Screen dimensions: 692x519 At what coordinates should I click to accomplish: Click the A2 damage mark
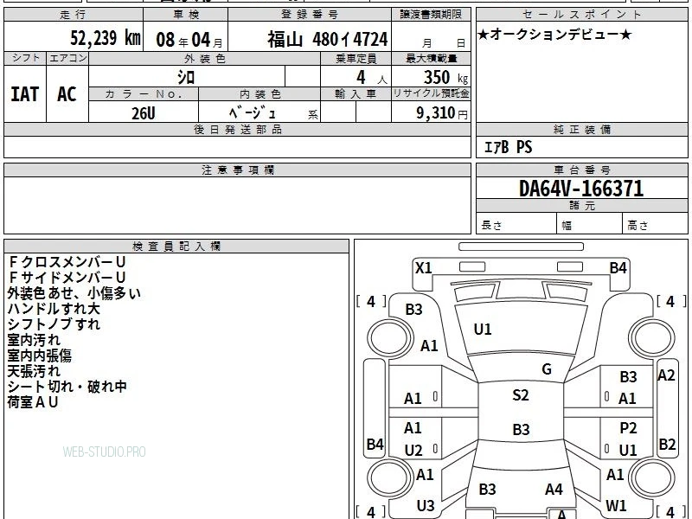(666, 375)
